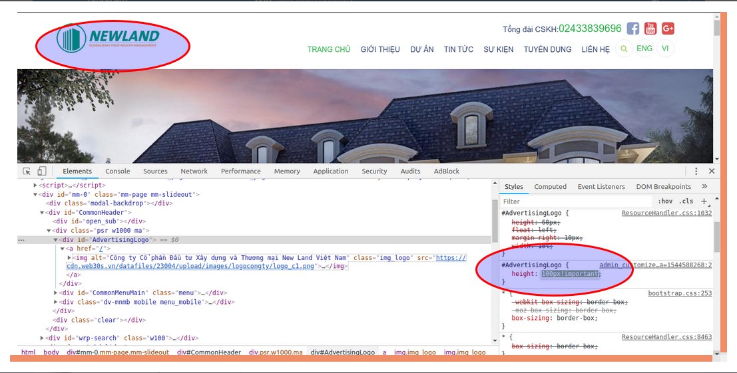737x373 pixels.
Task: Select div#AdvertisingLogo in breadcrumb bar
Action: pos(343,352)
